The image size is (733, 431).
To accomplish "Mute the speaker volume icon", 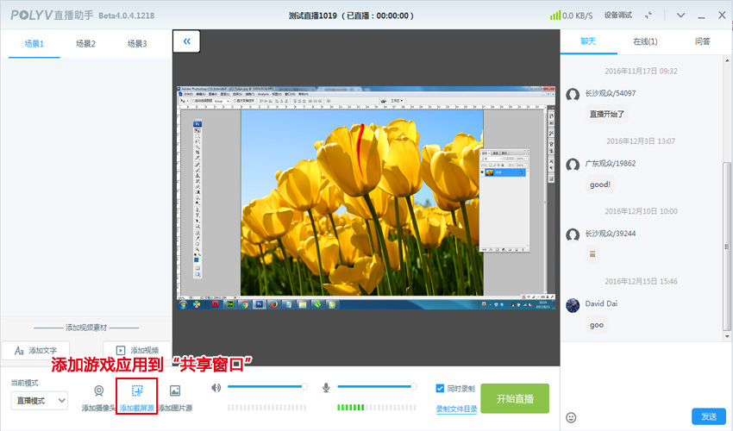I will click(x=216, y=388).
